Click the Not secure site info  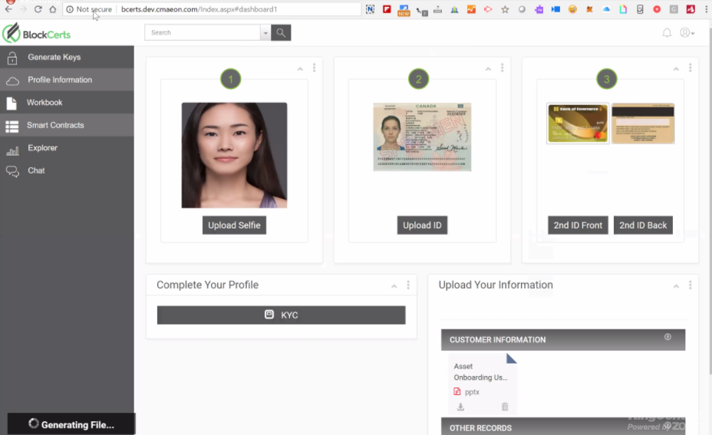pyautogui.click(x=89, y=9)
